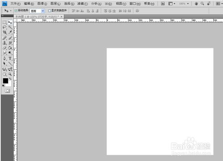Image resolution: width=223 pixels, height=161 pixels.
Task: Select the Line shape tool
Action: tap(10, 64)
